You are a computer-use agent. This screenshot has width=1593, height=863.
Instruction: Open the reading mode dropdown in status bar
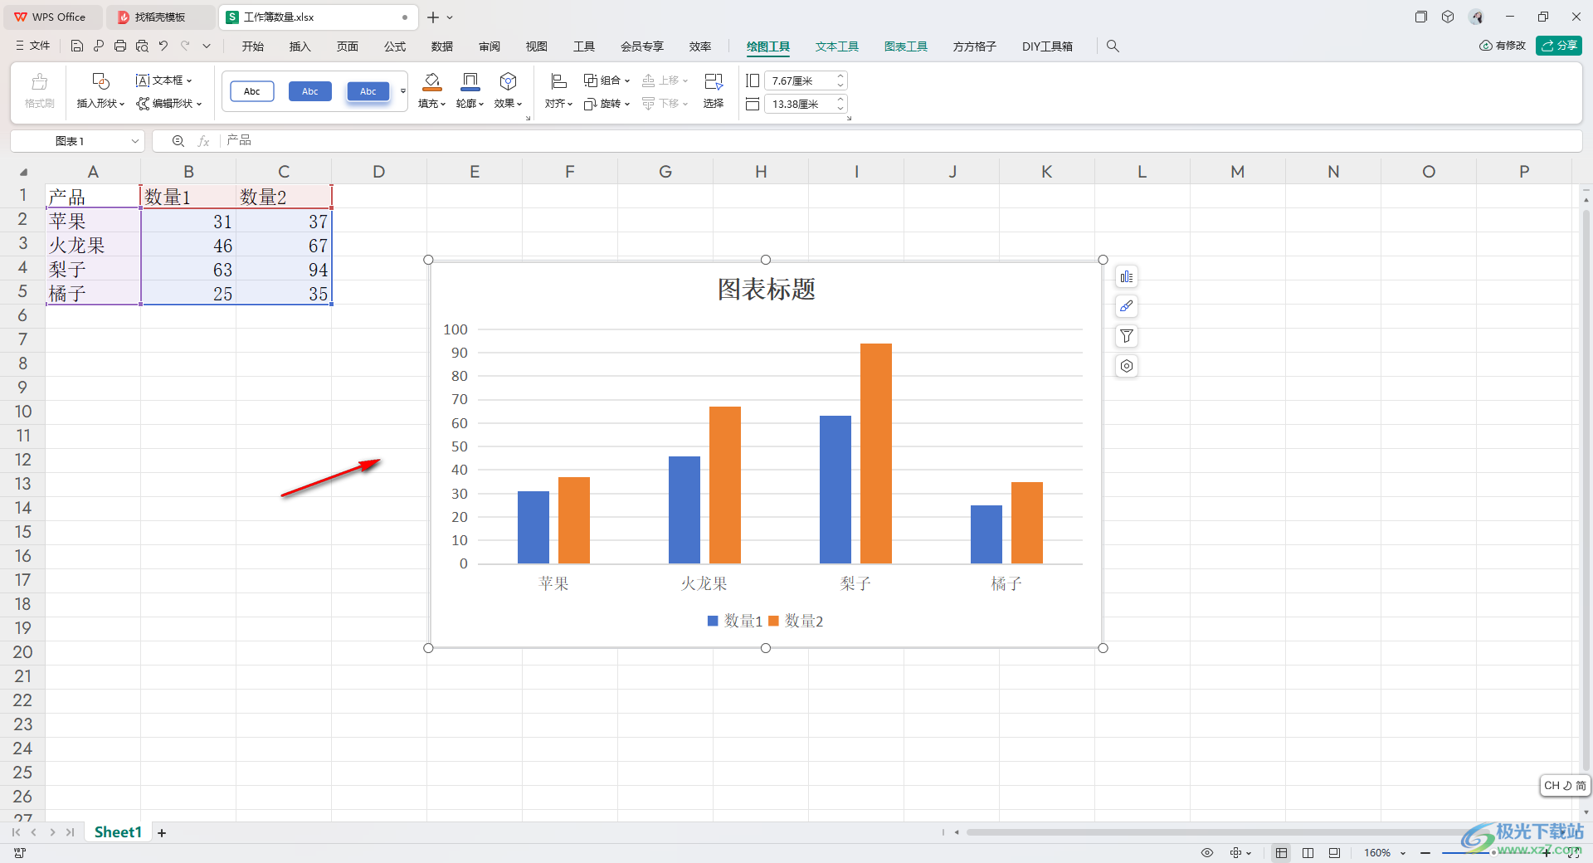tap(1249, 853)
